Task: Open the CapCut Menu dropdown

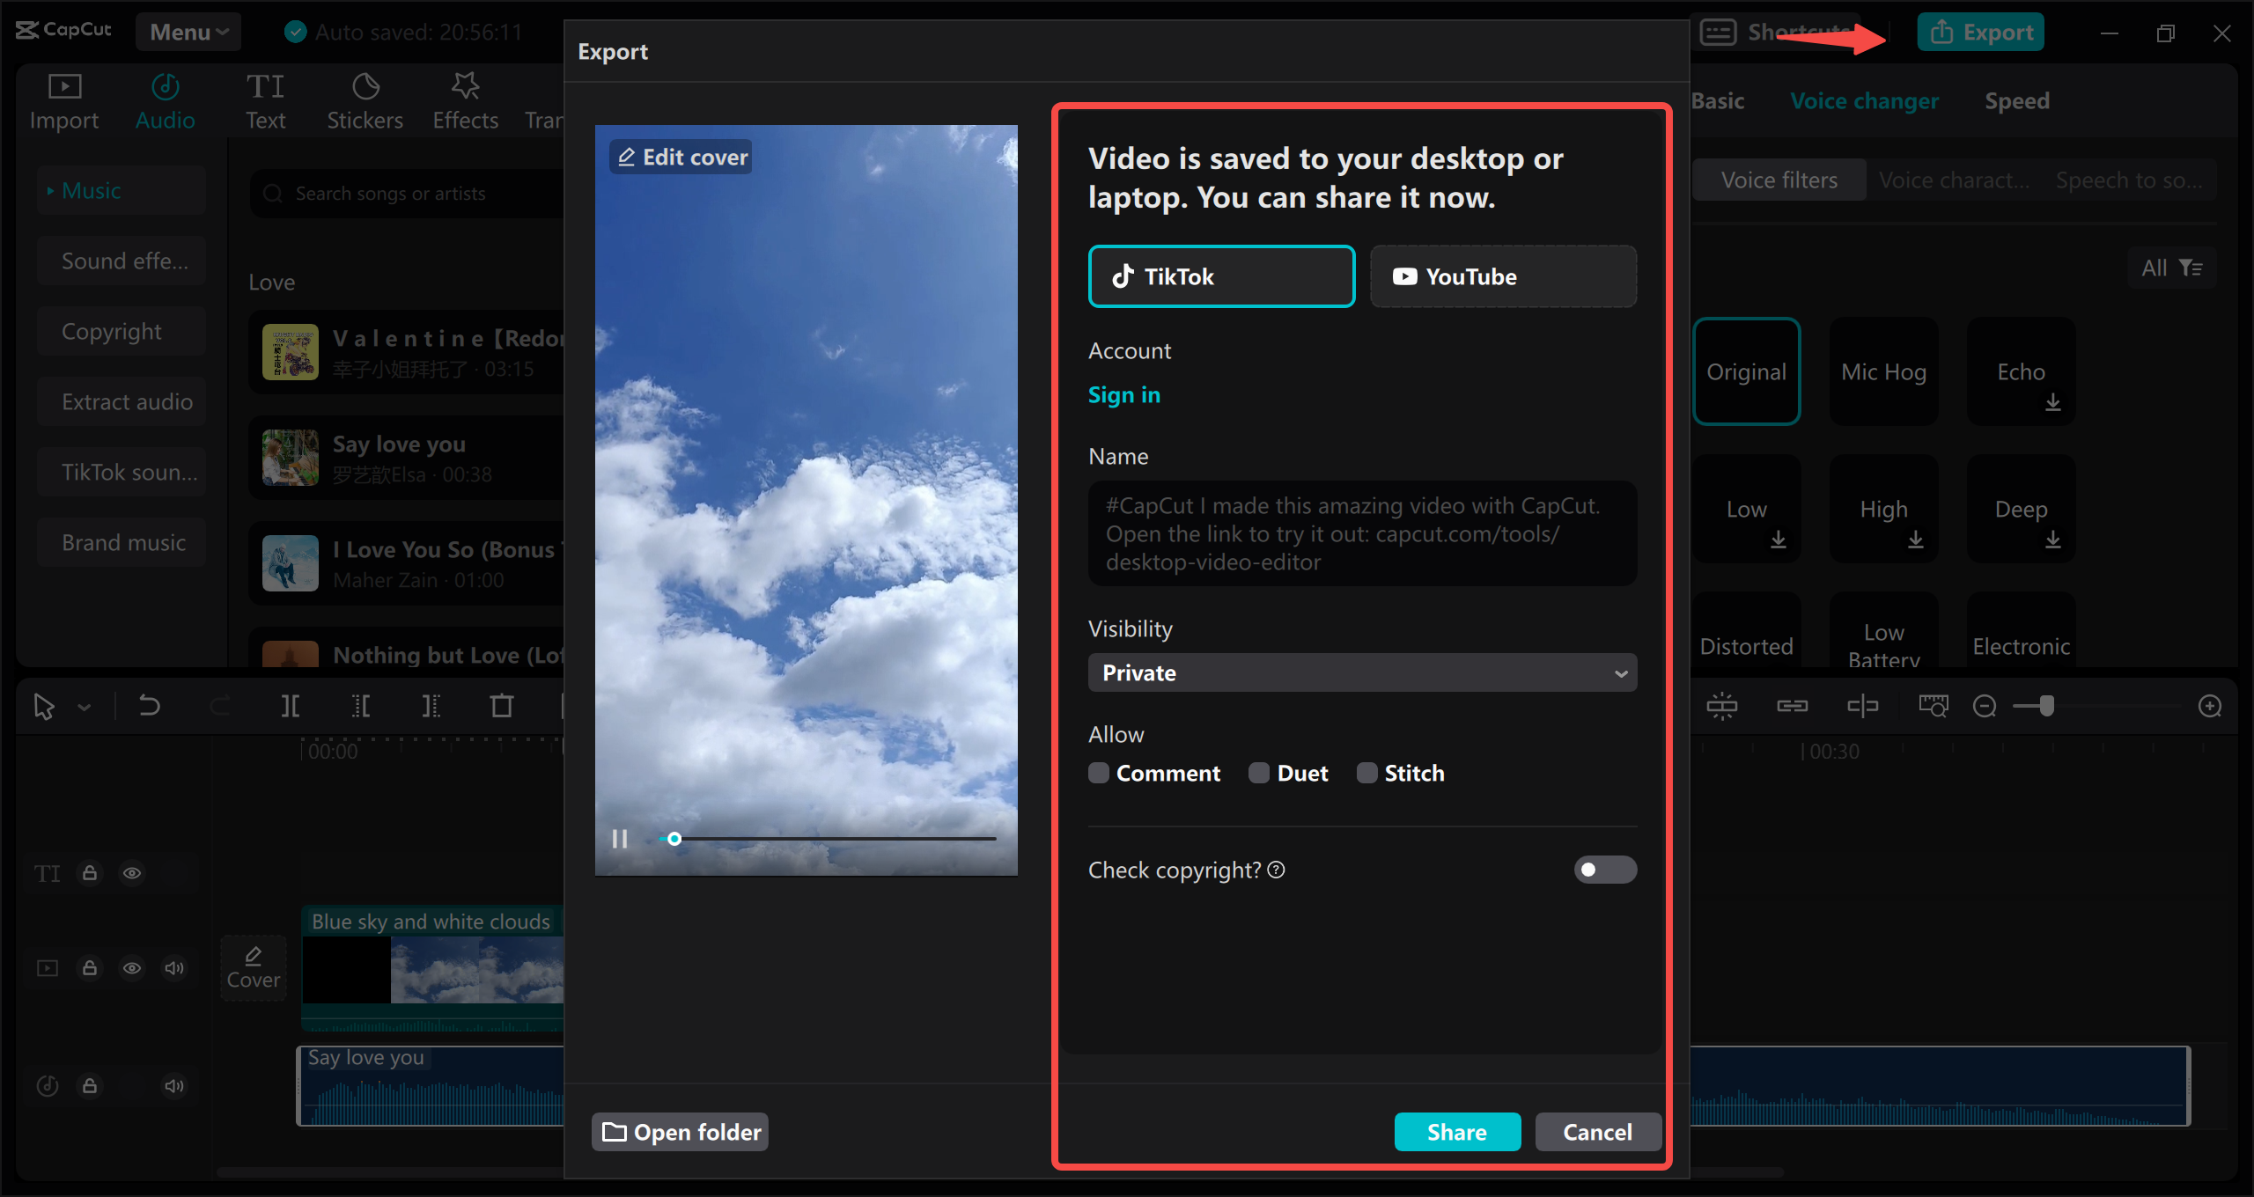Action: (x=188, y=32)
